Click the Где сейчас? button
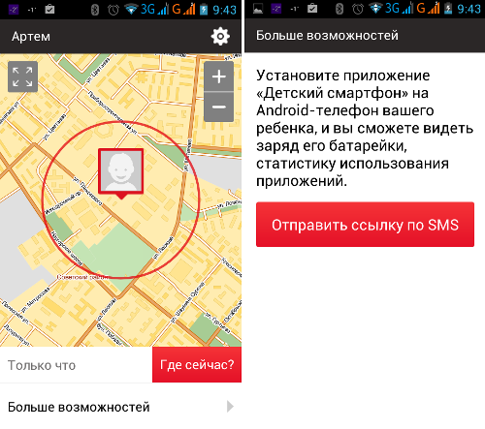The width and height of the screenshot is (485, 429). pos(197,364)
